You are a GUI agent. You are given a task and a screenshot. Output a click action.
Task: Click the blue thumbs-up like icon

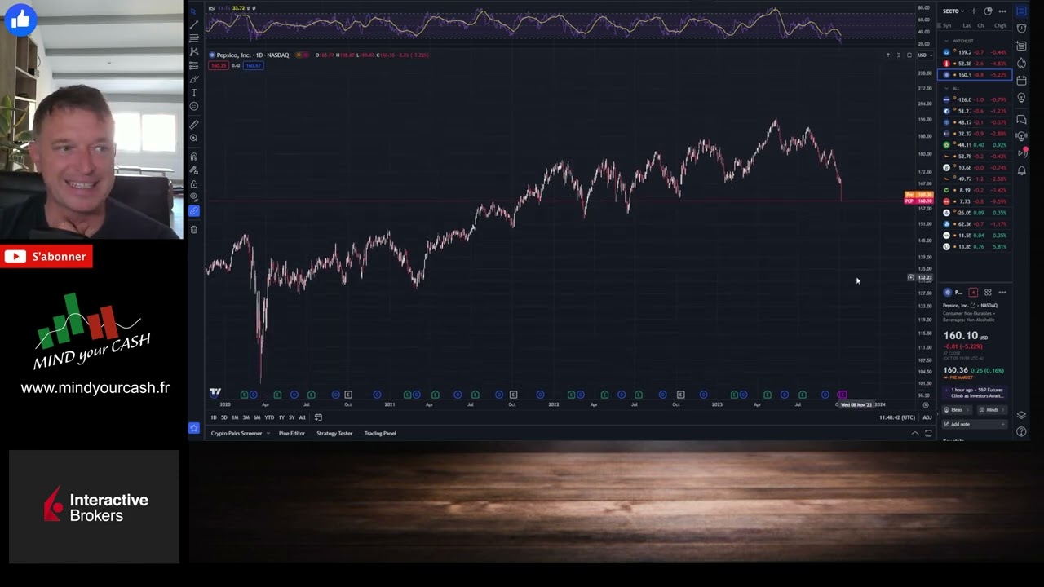(21, 20)
